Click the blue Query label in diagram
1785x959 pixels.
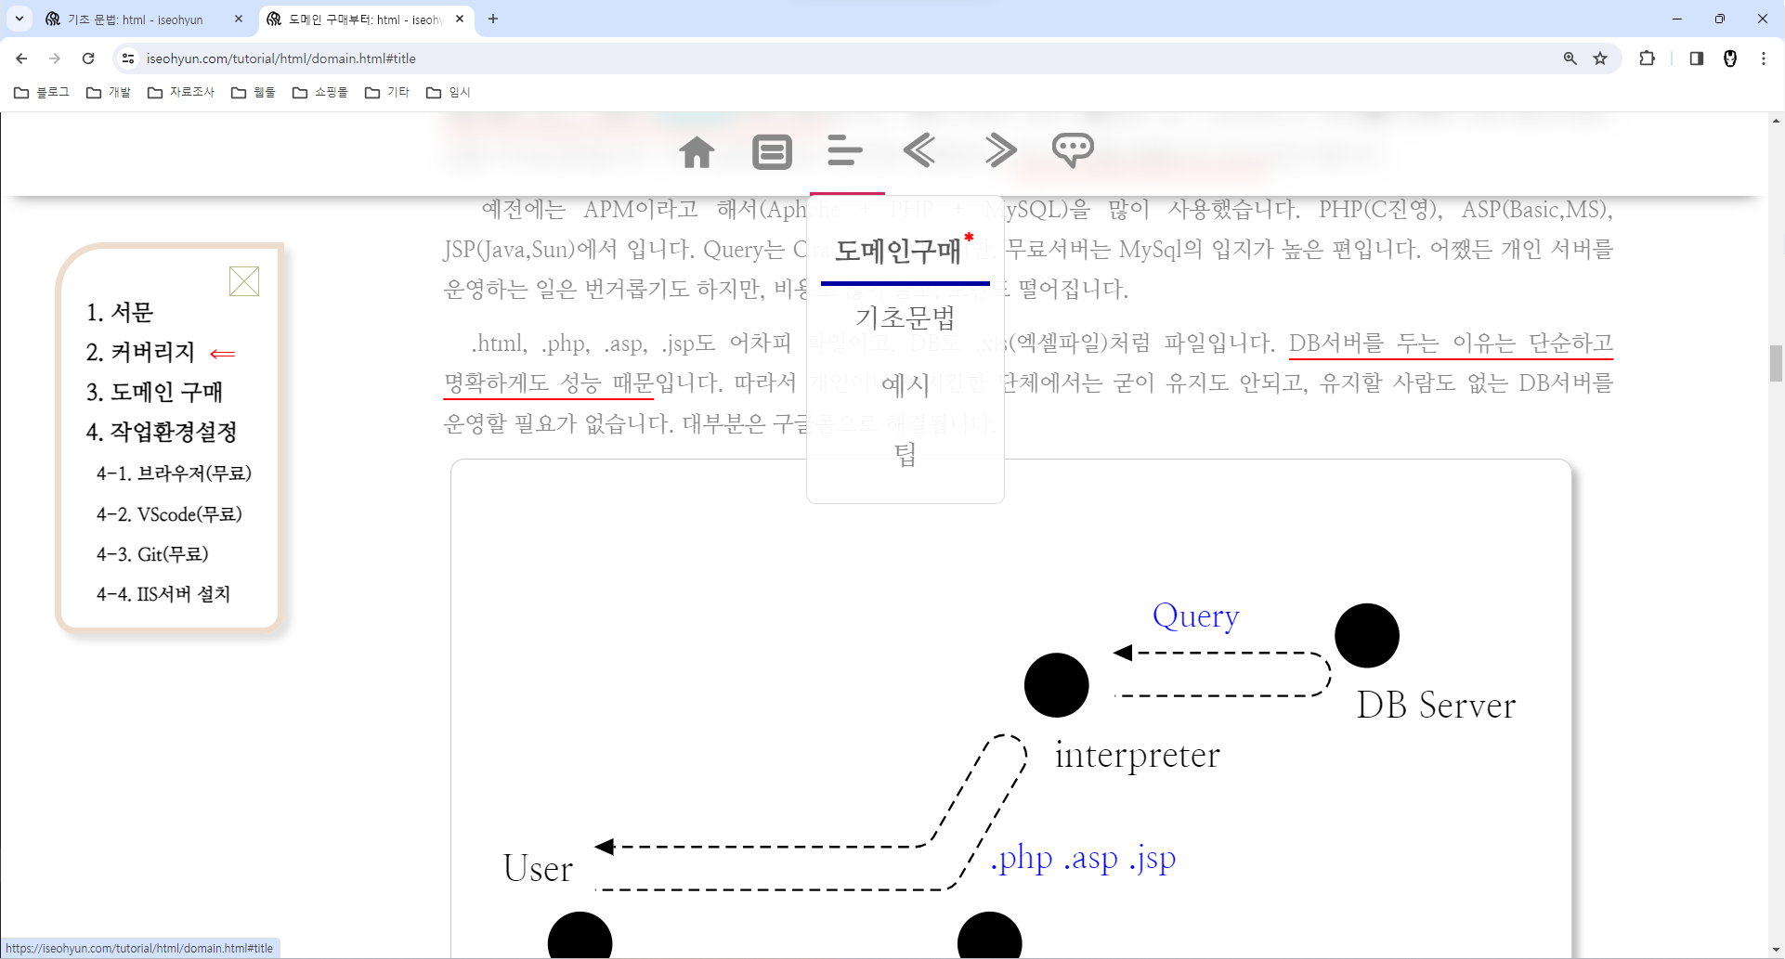click(1196, 616)
